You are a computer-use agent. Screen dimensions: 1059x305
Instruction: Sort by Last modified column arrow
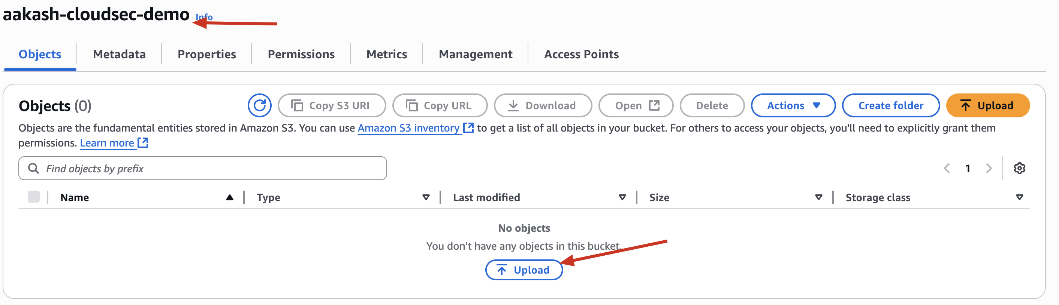tap(622, 198)
